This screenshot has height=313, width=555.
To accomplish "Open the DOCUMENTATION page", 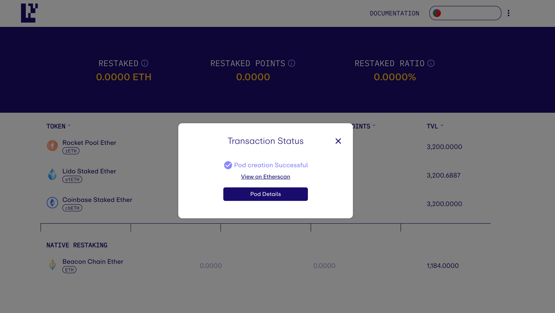I will (394, 13).
